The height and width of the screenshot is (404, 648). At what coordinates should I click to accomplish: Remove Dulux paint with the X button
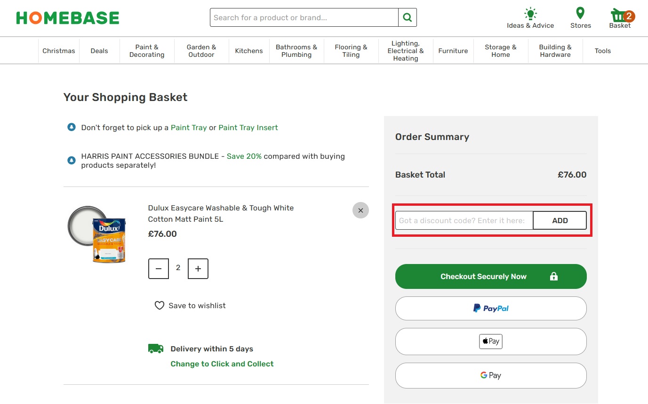360,210
